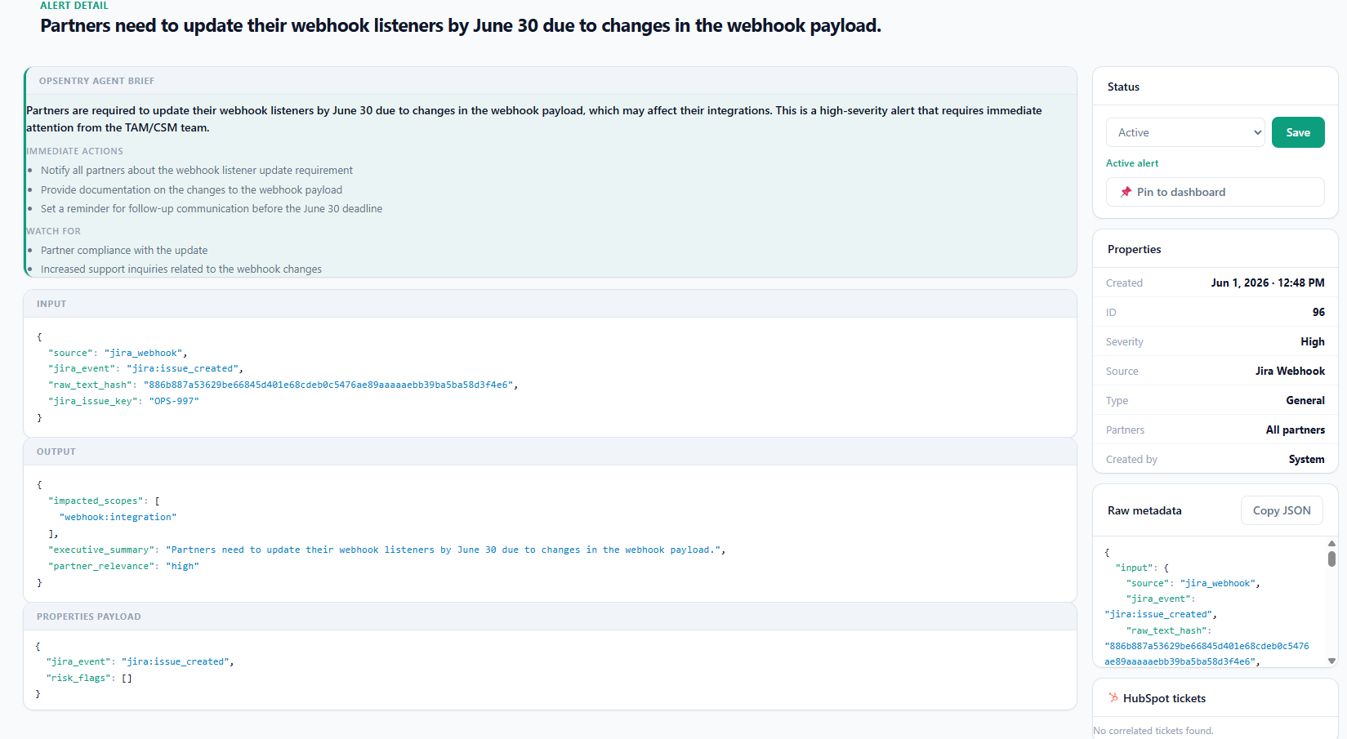1347x739 pixels.
Task: Click the partner_relevance "high" value
Action: (182, 566)
